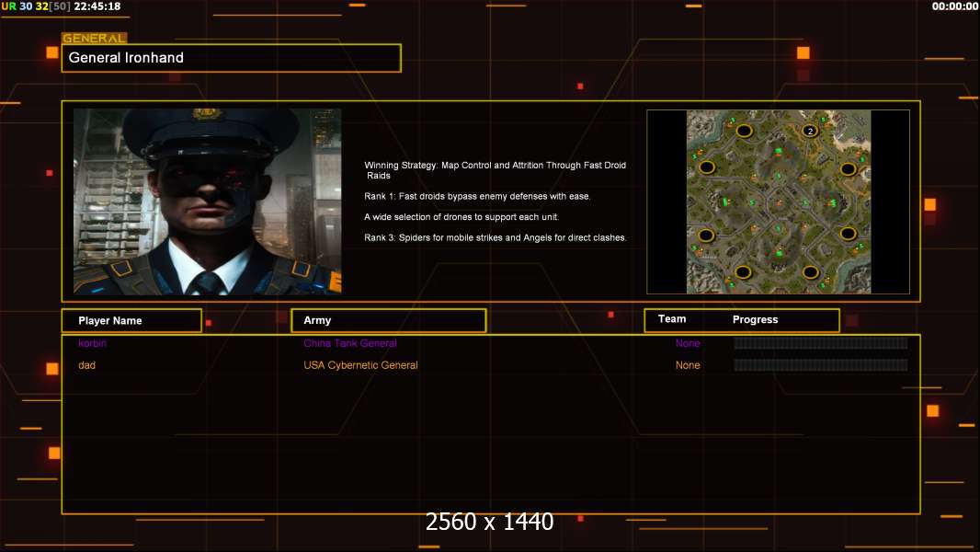Viewport: 980px width, 552px height.
Task: Click the General Ironhand name field
Action: pos(232,58)
